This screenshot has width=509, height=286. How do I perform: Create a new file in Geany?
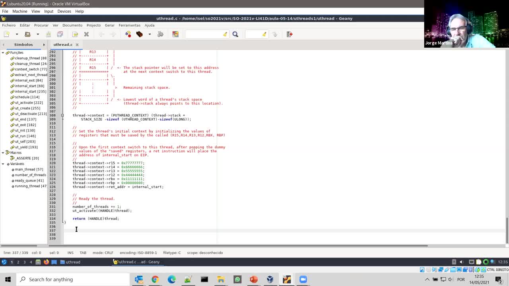coord(7,34)
